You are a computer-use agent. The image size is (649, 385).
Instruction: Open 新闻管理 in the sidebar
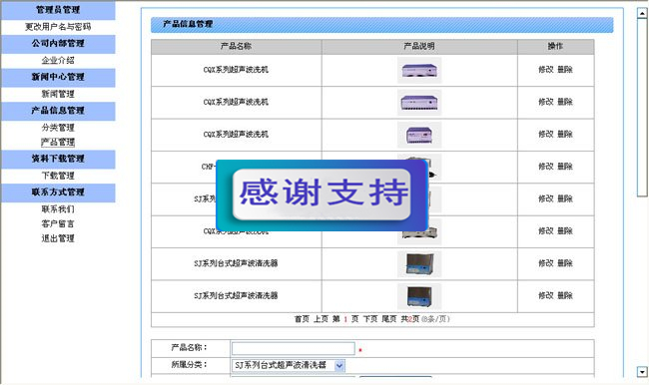tap(58, 94)
